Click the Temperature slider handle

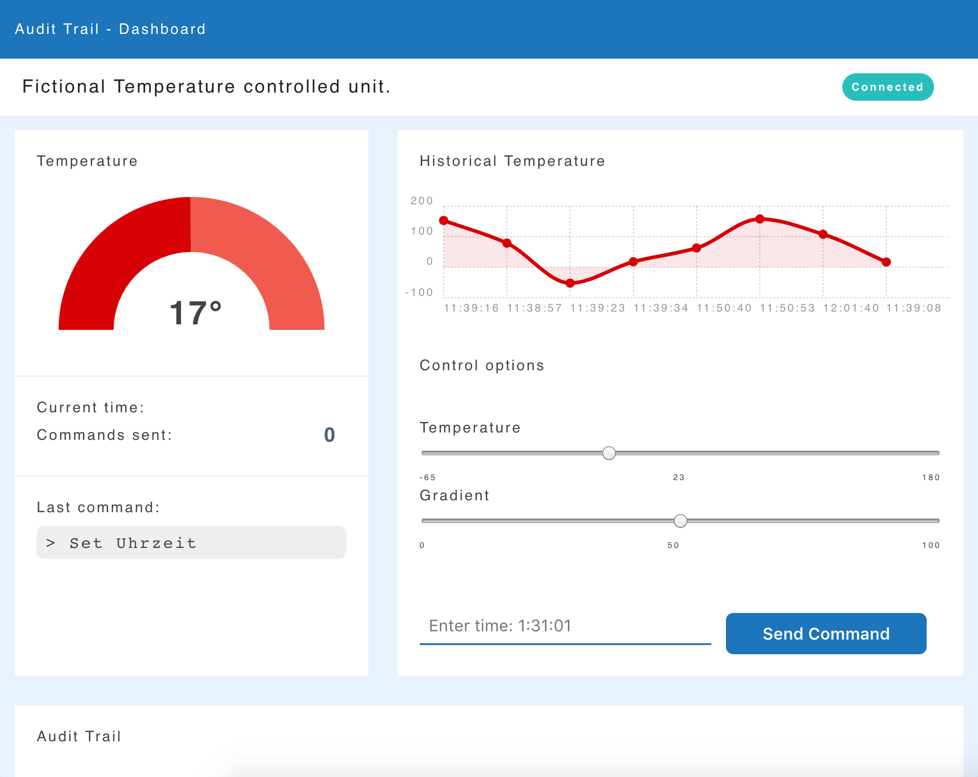click(x=609, y=453)
